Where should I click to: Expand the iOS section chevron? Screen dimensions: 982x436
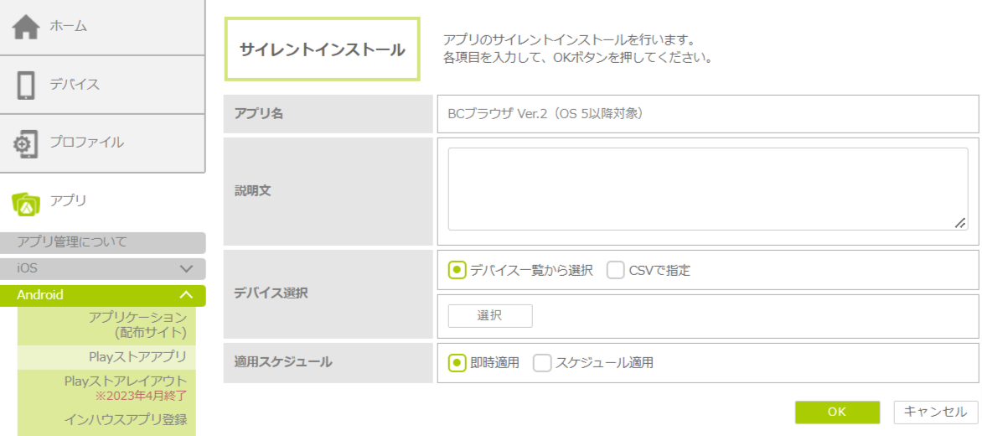(187, 269)
